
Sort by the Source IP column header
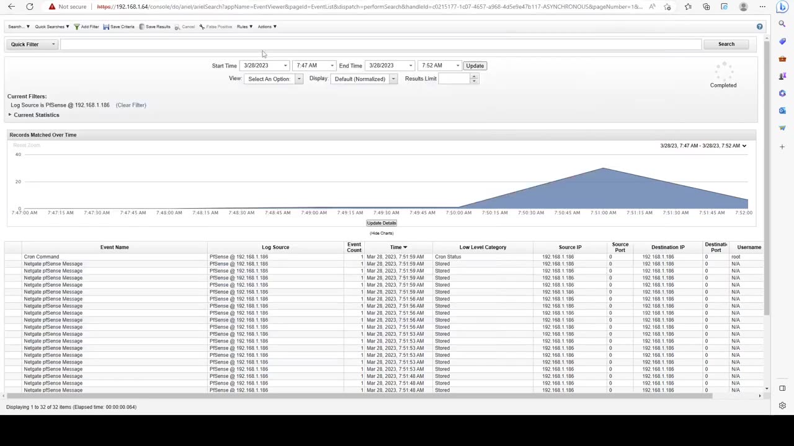(570, 247)
